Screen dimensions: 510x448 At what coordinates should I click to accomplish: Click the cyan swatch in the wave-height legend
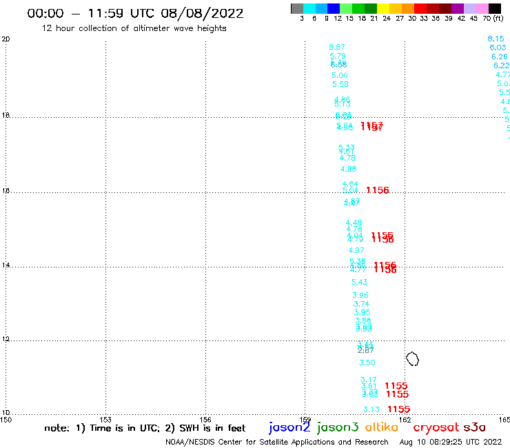(309, 8)
